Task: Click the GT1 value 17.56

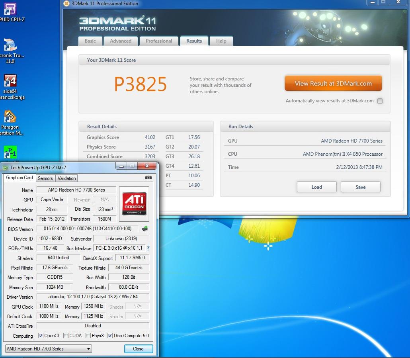Action: 194,137
